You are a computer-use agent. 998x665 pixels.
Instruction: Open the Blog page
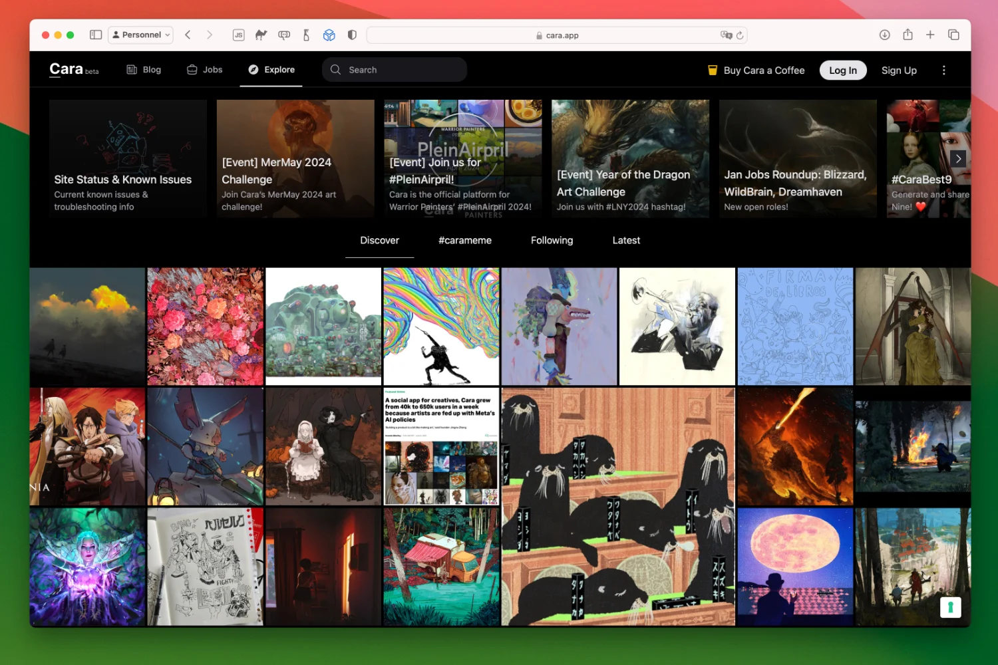[x=144, y=70]
